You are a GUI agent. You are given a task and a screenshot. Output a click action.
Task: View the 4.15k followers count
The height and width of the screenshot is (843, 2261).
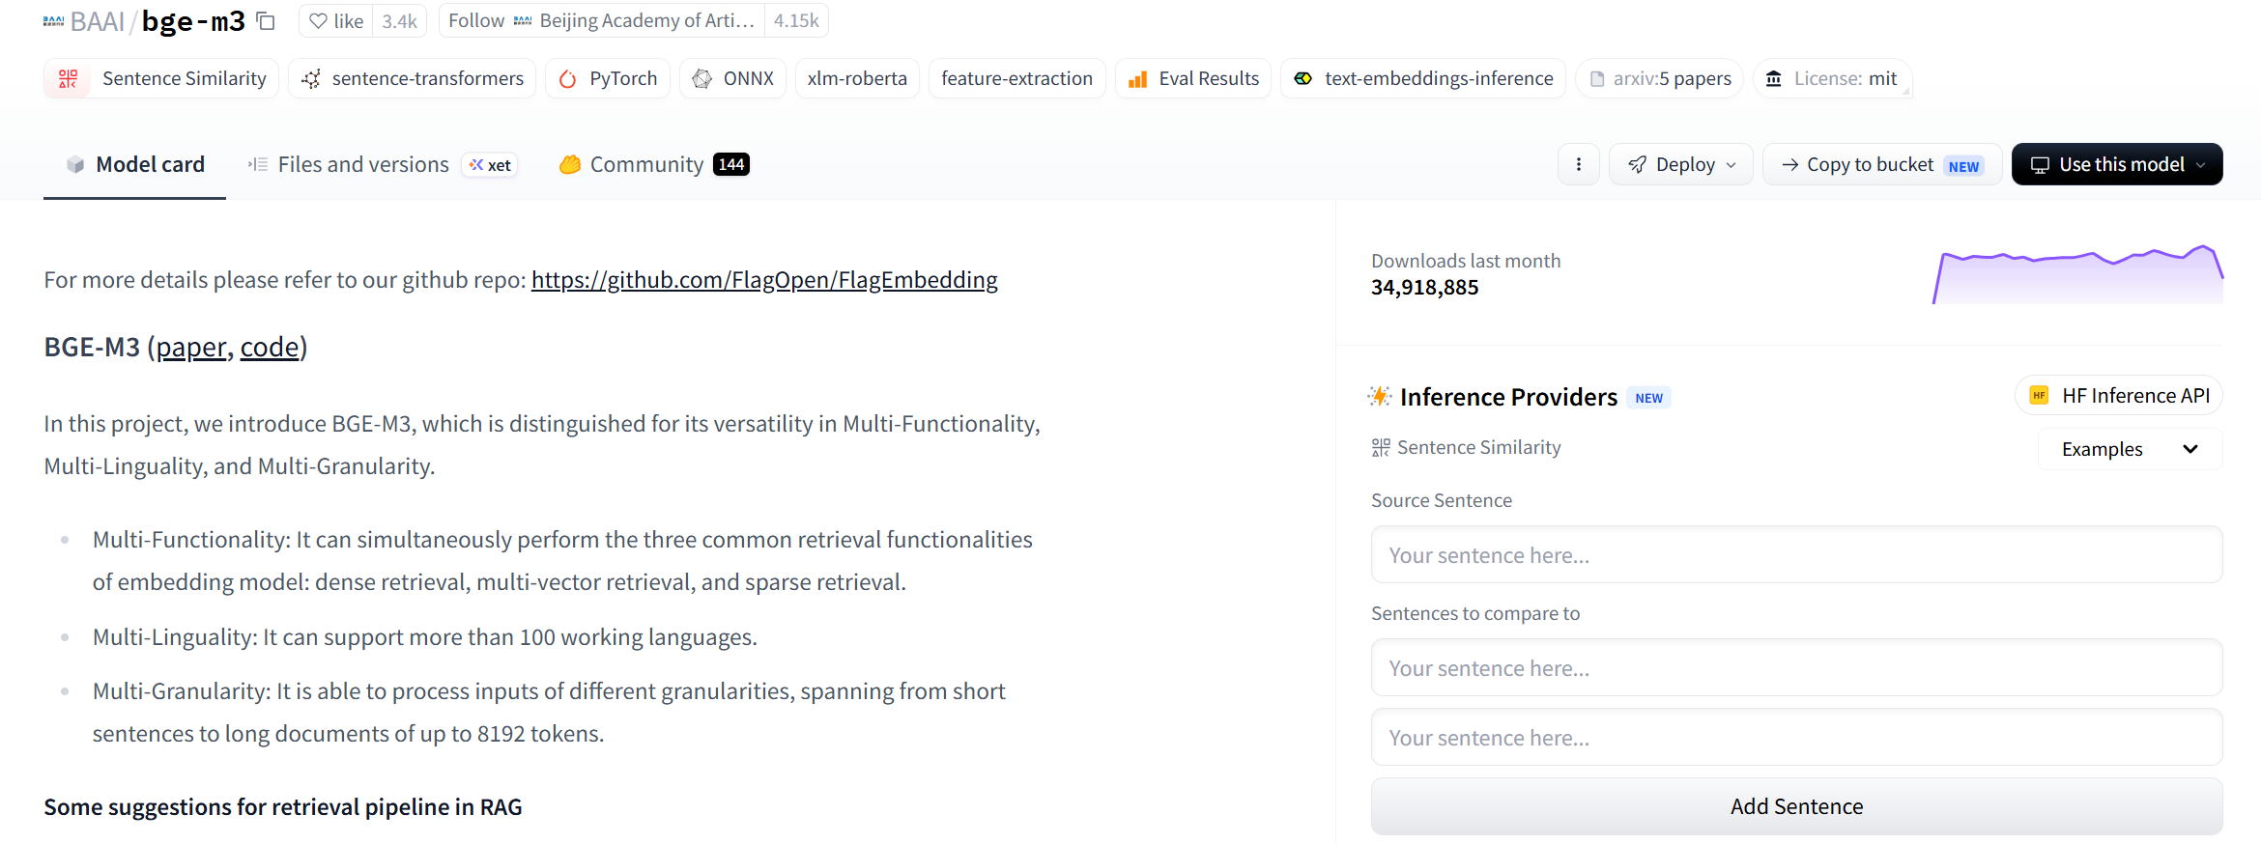pos(796,21)
